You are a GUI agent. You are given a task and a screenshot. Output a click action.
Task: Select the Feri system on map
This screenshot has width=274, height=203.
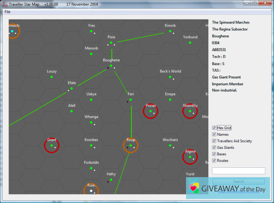click(131, 99)
